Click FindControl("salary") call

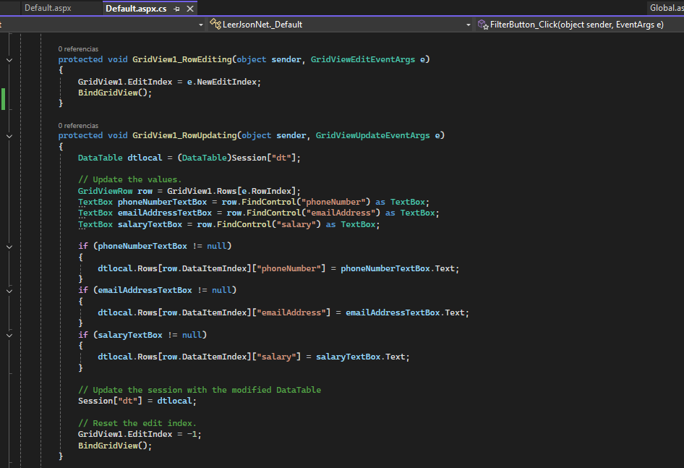[x=269, y=224]
